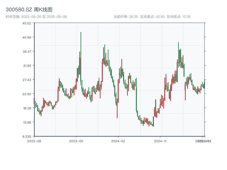The width and height of the screenshot is (227, 170).
Task: Click the chart title 300580.SZ 周K线图
Action: coord(29,10)
